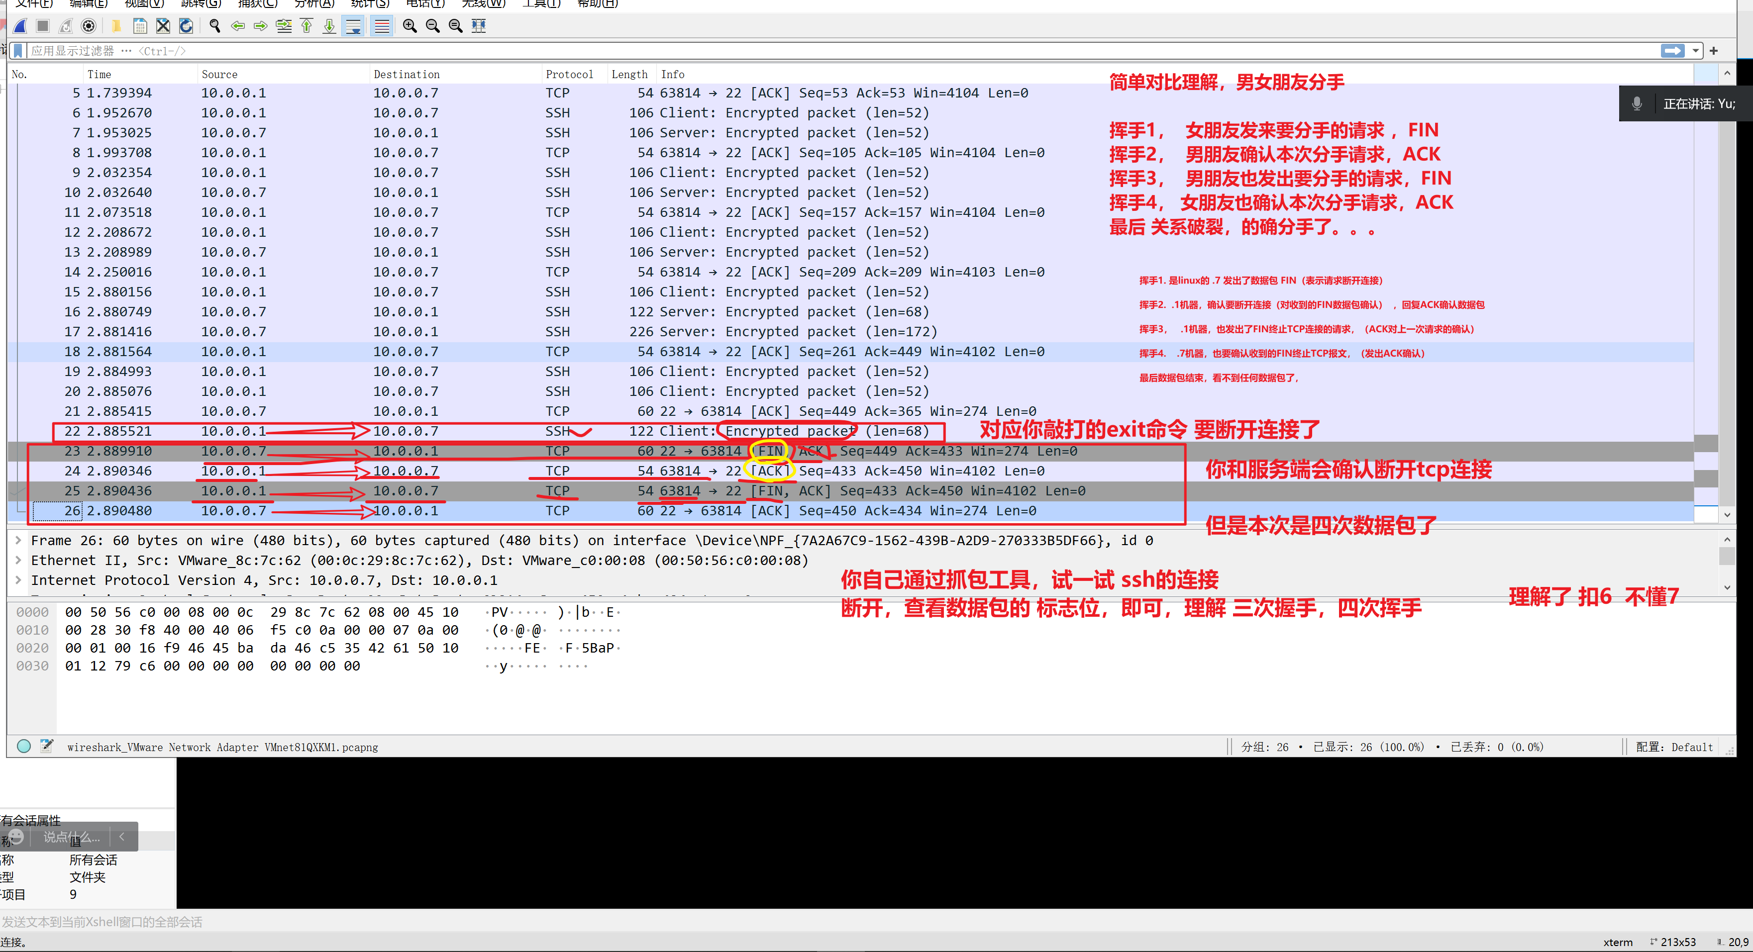Click packet list scrollbar down arrow
Image resolution: width=1753 pixels, height=952 pixels.
[x=1727, y=515]
